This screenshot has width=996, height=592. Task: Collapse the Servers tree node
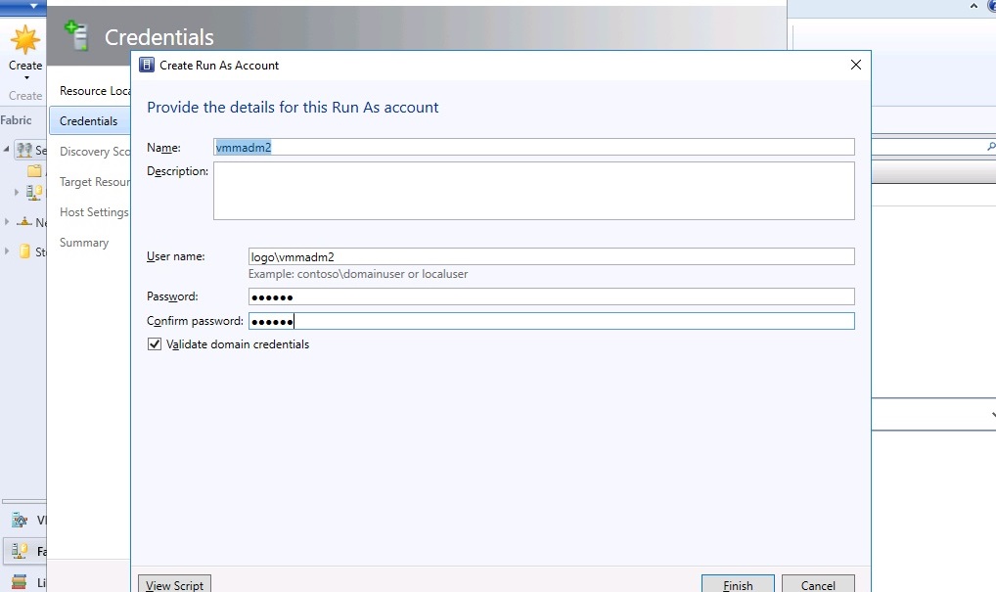pos(6,150)
